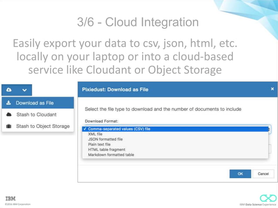The width and height of the screenshot is (278, 208).
Task: Choose Stash to Cloudant option
Action: [x=36, y=114]
